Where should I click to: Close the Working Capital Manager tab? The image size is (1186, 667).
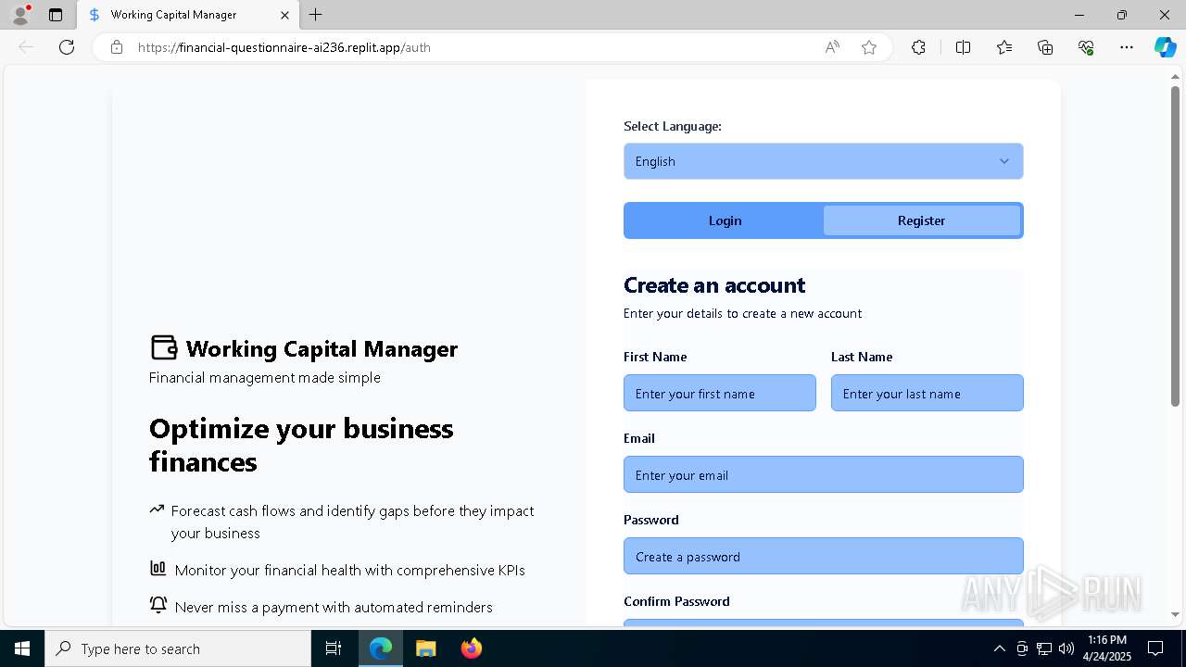284,15
